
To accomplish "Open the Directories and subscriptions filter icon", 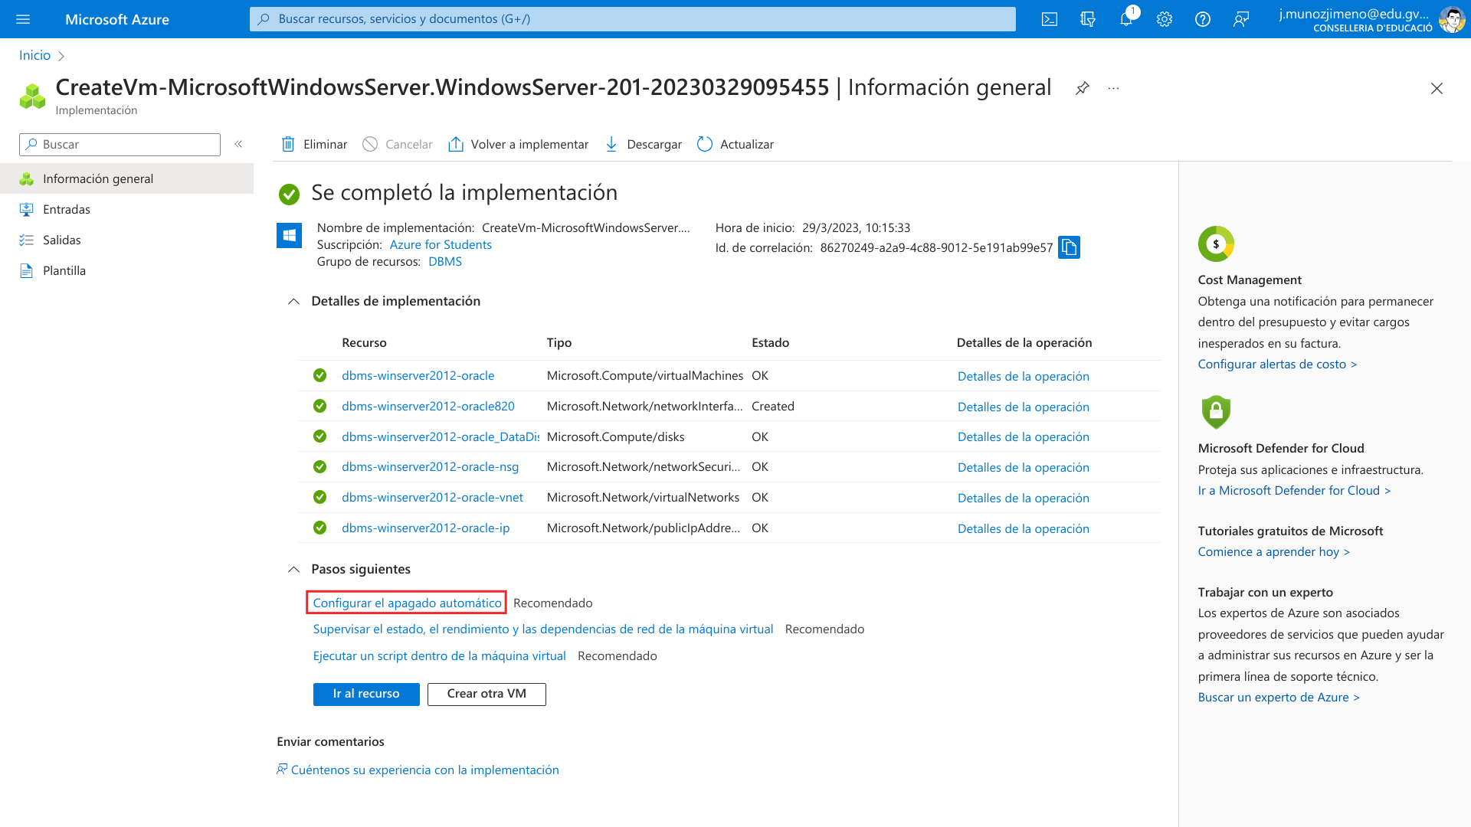I will [1088, 19].
